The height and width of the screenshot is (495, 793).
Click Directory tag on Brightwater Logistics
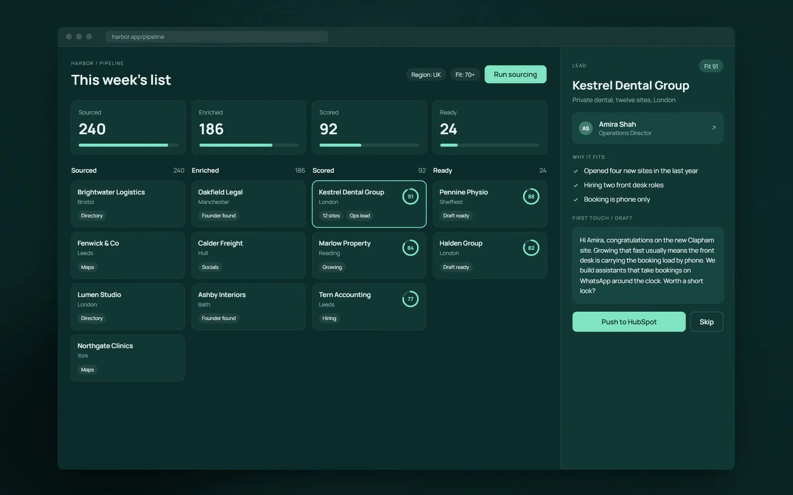coord(92,216)
